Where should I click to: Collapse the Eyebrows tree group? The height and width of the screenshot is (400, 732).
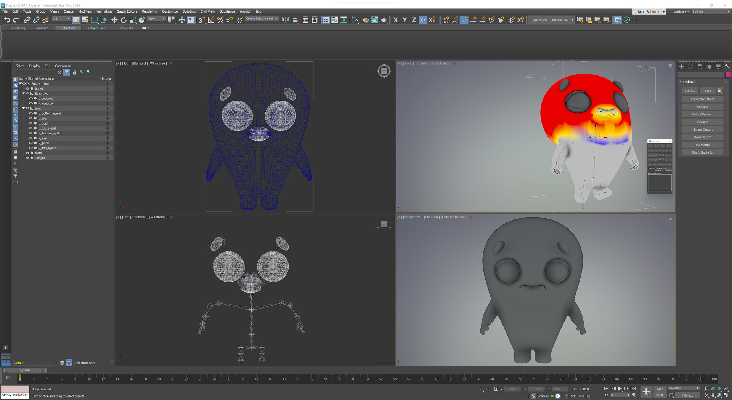click(x=24, y=93)
